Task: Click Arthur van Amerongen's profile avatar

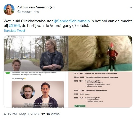Action: [x=9, y=9]
